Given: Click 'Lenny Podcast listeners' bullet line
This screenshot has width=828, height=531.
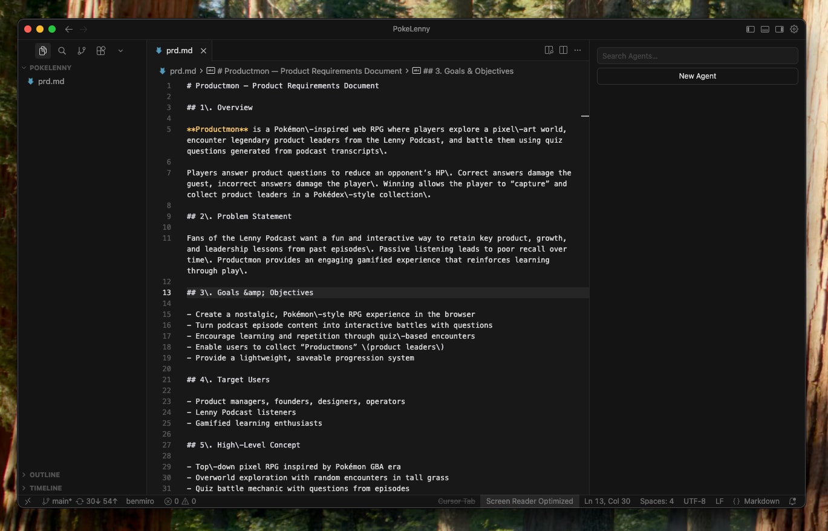Looking at the screenshot, I should pos(241,412).
